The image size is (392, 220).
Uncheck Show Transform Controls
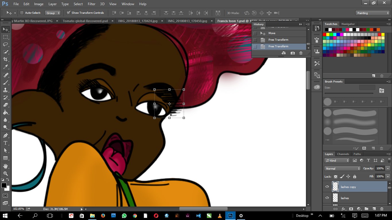point(68,13)
